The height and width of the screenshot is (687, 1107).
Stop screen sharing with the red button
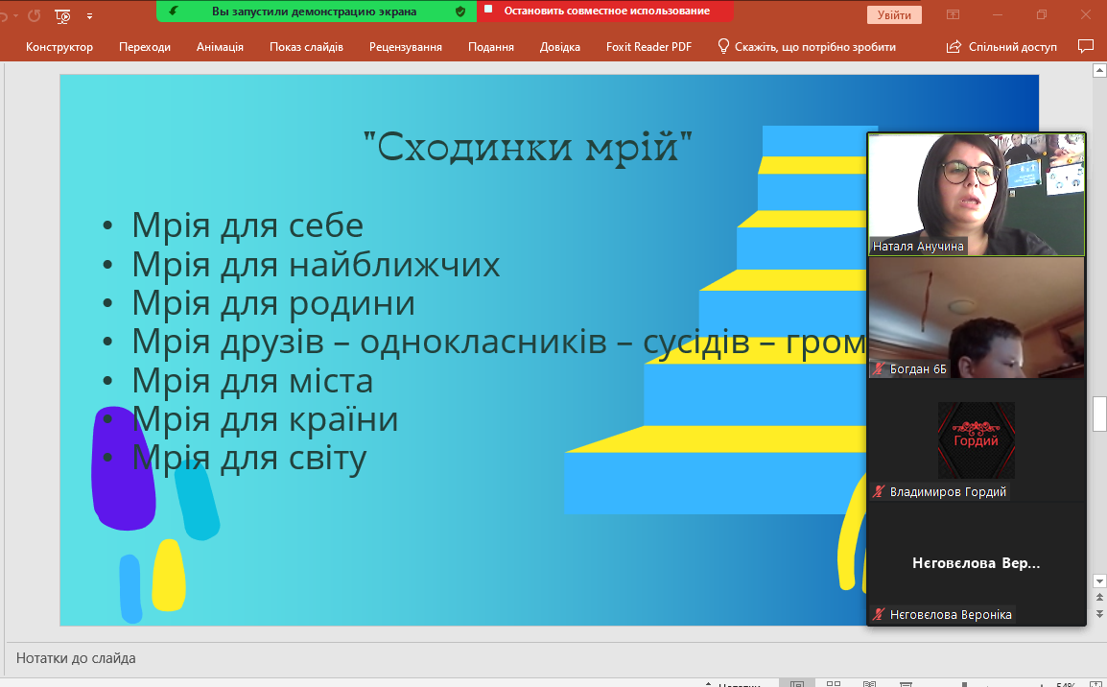(x=605, y=12)
